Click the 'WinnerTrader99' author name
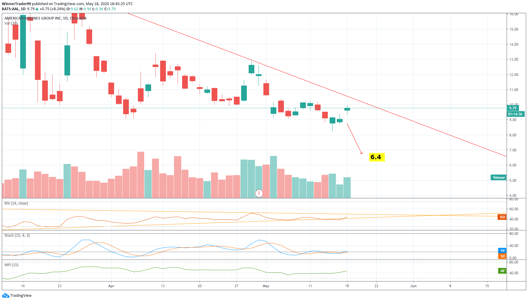 click(x=16, y=4)
